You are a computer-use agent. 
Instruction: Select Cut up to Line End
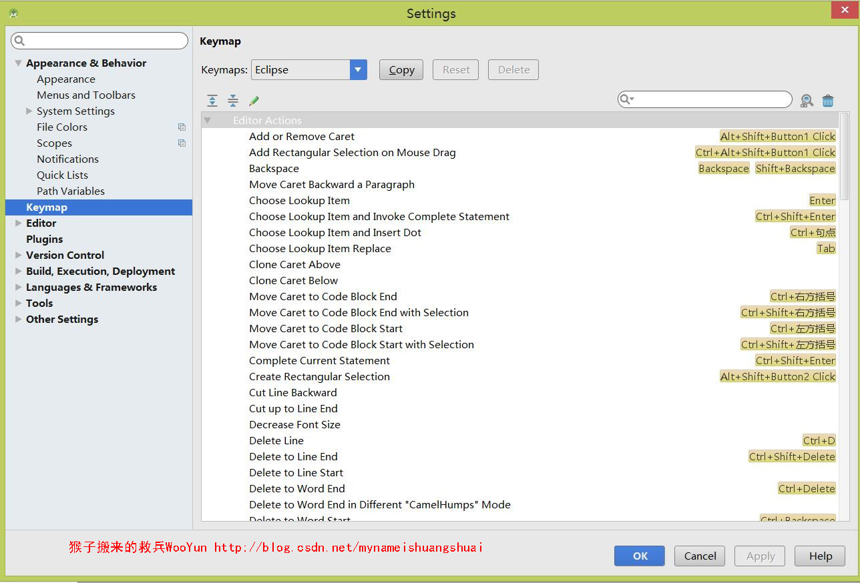(520, 408)
